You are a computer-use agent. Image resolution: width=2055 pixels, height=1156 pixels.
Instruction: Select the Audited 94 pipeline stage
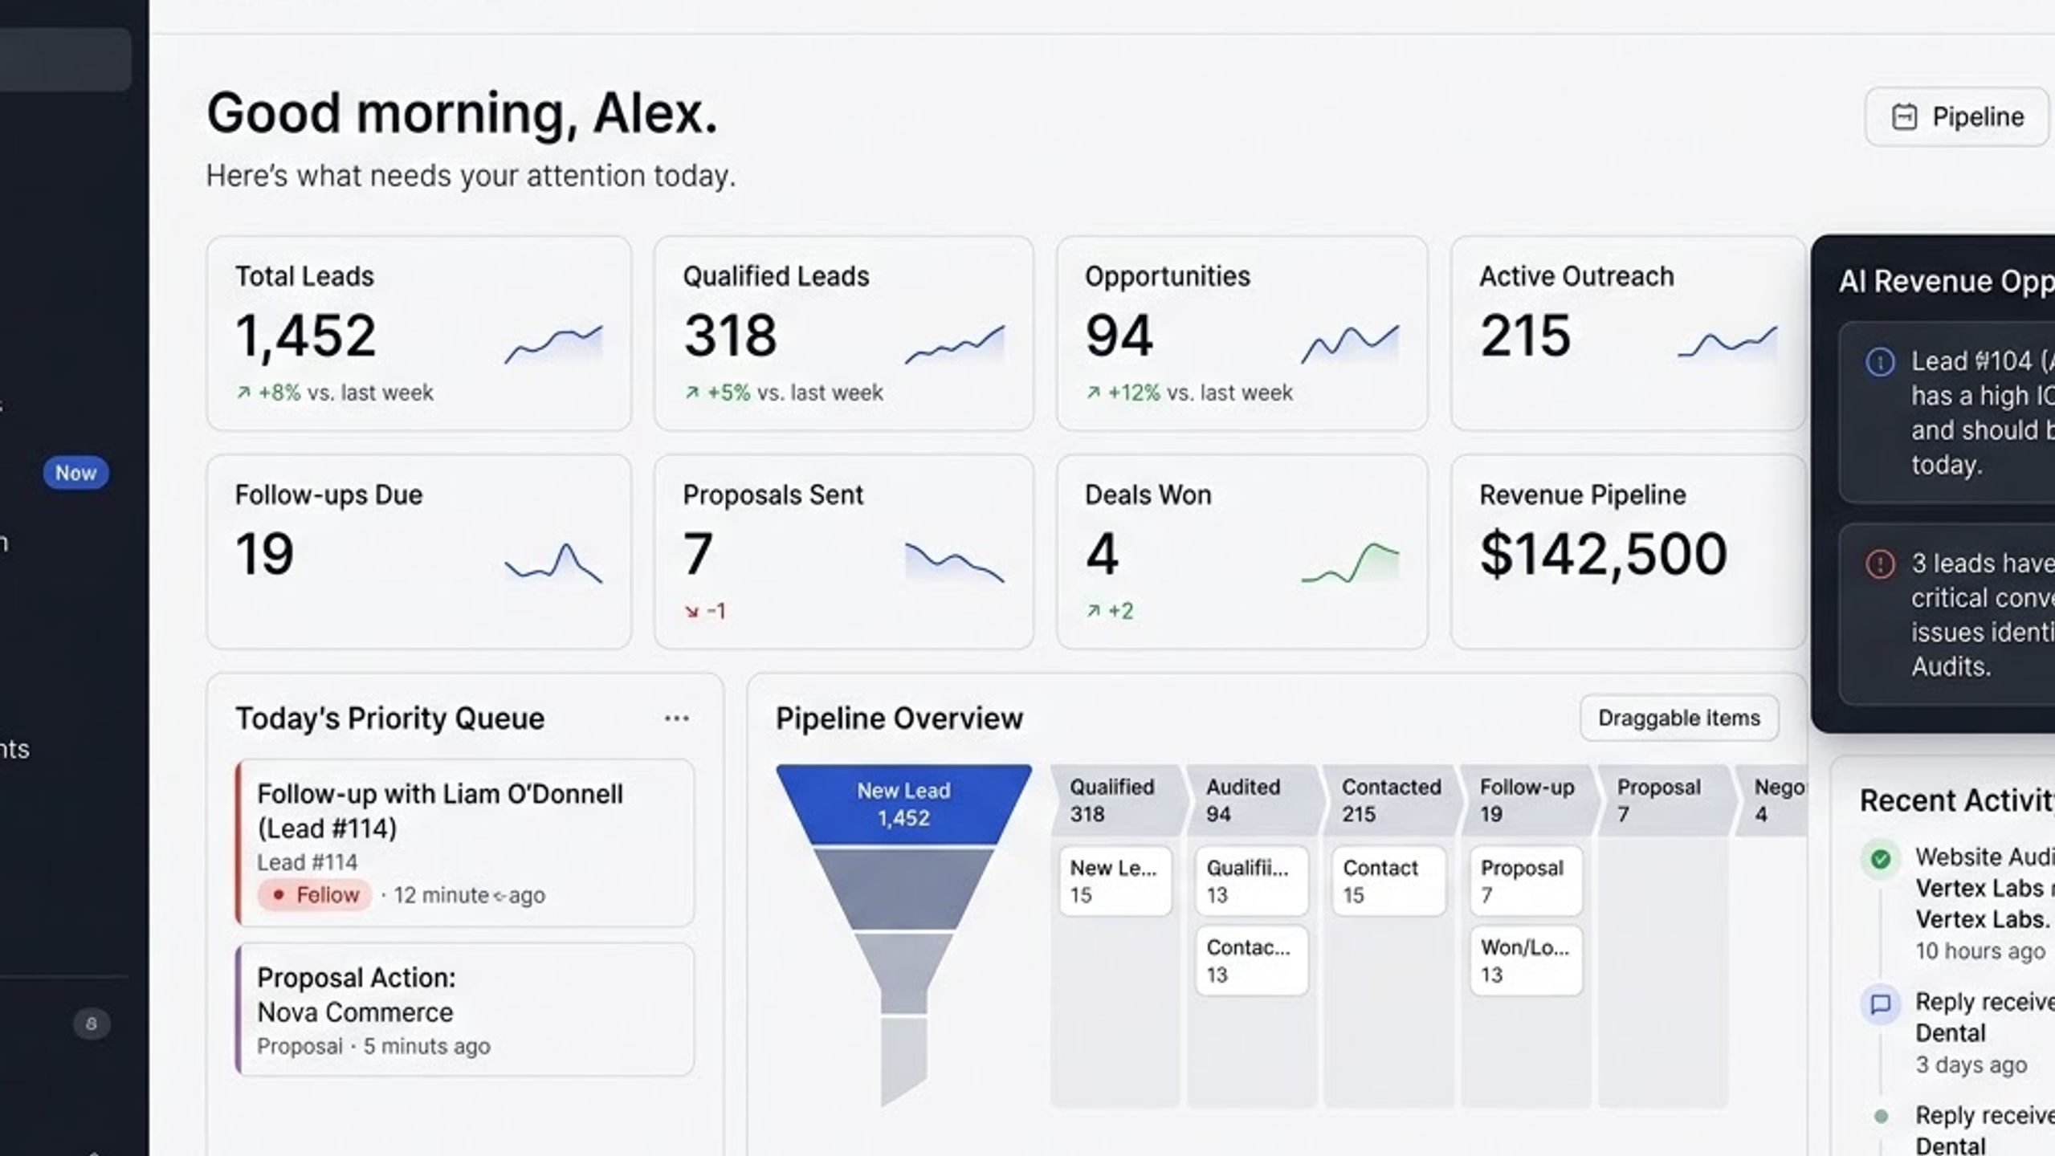coord(1254,800)
